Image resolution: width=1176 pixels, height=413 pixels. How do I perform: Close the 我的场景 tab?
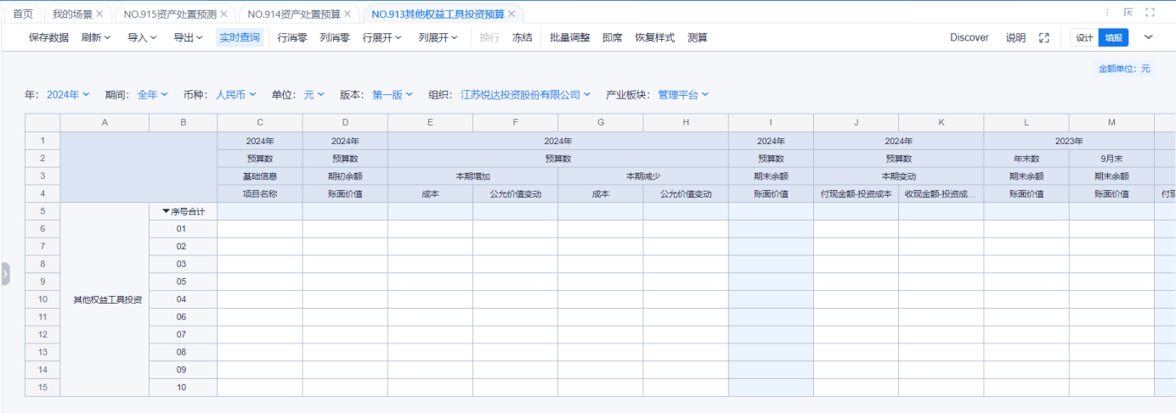coord(99,14)
